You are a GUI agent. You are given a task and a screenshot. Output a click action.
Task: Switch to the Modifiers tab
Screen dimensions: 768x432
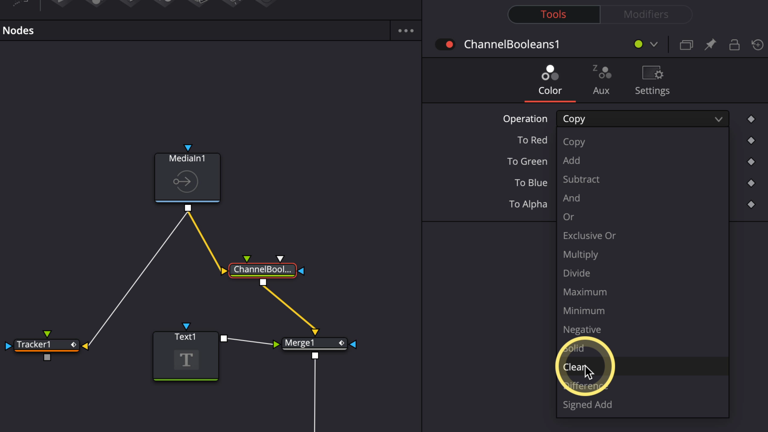pyautogui.click(x=645, y=14)
